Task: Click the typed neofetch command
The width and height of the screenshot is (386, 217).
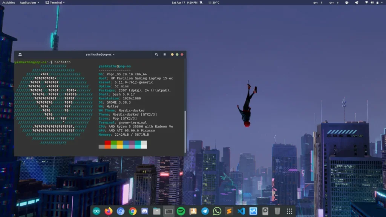Action: [63, 62]
